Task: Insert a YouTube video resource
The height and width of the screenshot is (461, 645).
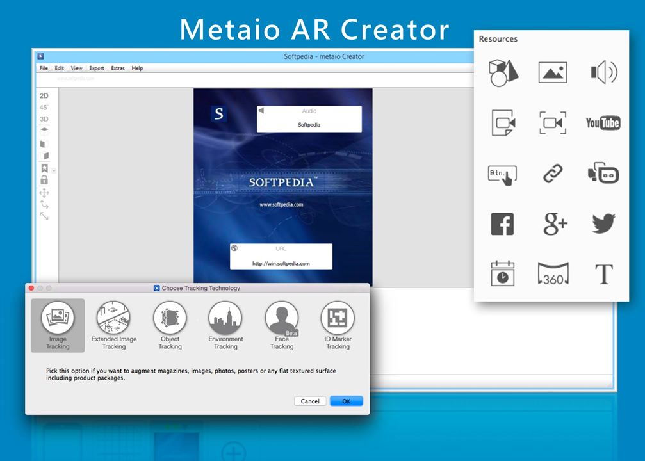Action: (603, 122)
